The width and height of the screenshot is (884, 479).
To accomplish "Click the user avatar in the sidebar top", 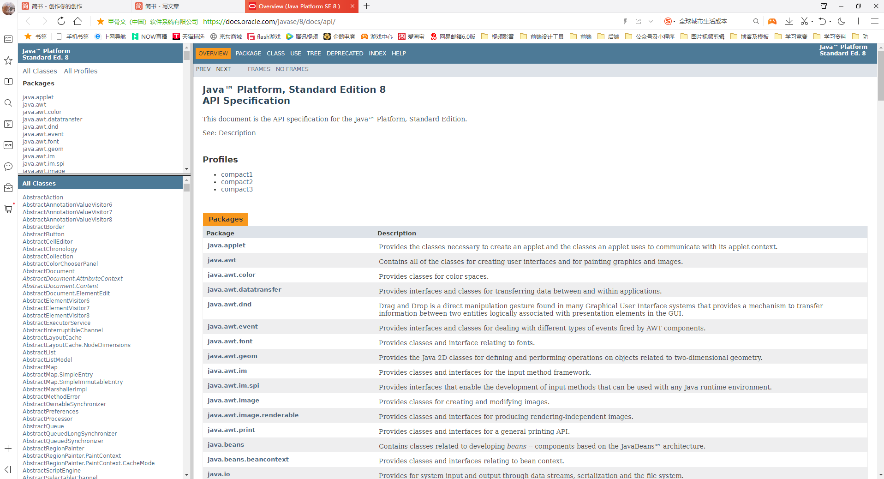I will (8, 8).
